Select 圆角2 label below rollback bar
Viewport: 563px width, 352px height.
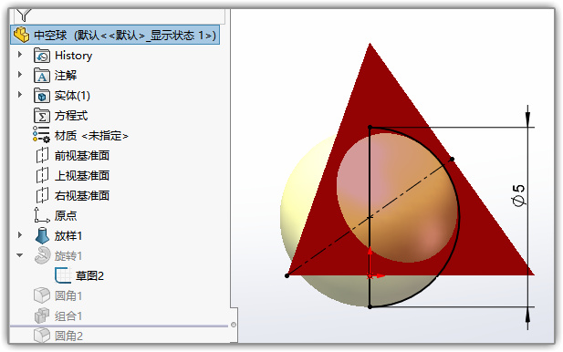pyautogui.click(x=68, y=336)
